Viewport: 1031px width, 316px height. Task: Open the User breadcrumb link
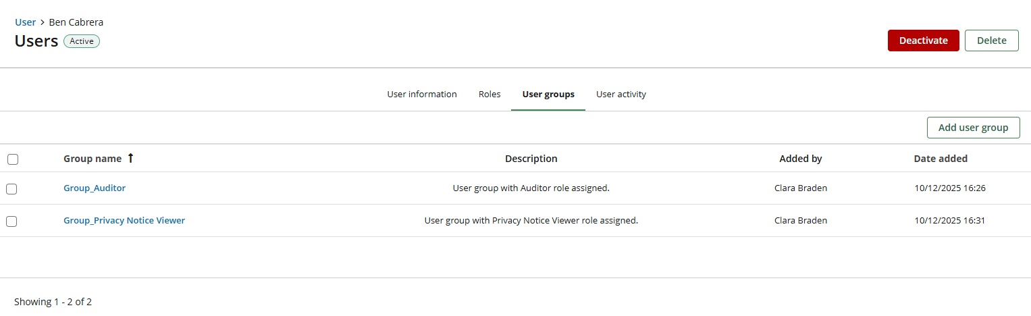point(25,22)
